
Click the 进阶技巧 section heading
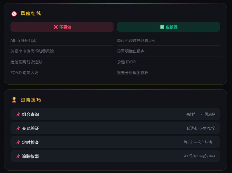[31, 100]
